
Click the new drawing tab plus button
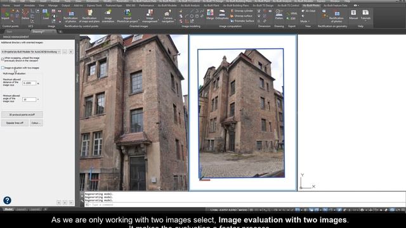pos(60,32)
